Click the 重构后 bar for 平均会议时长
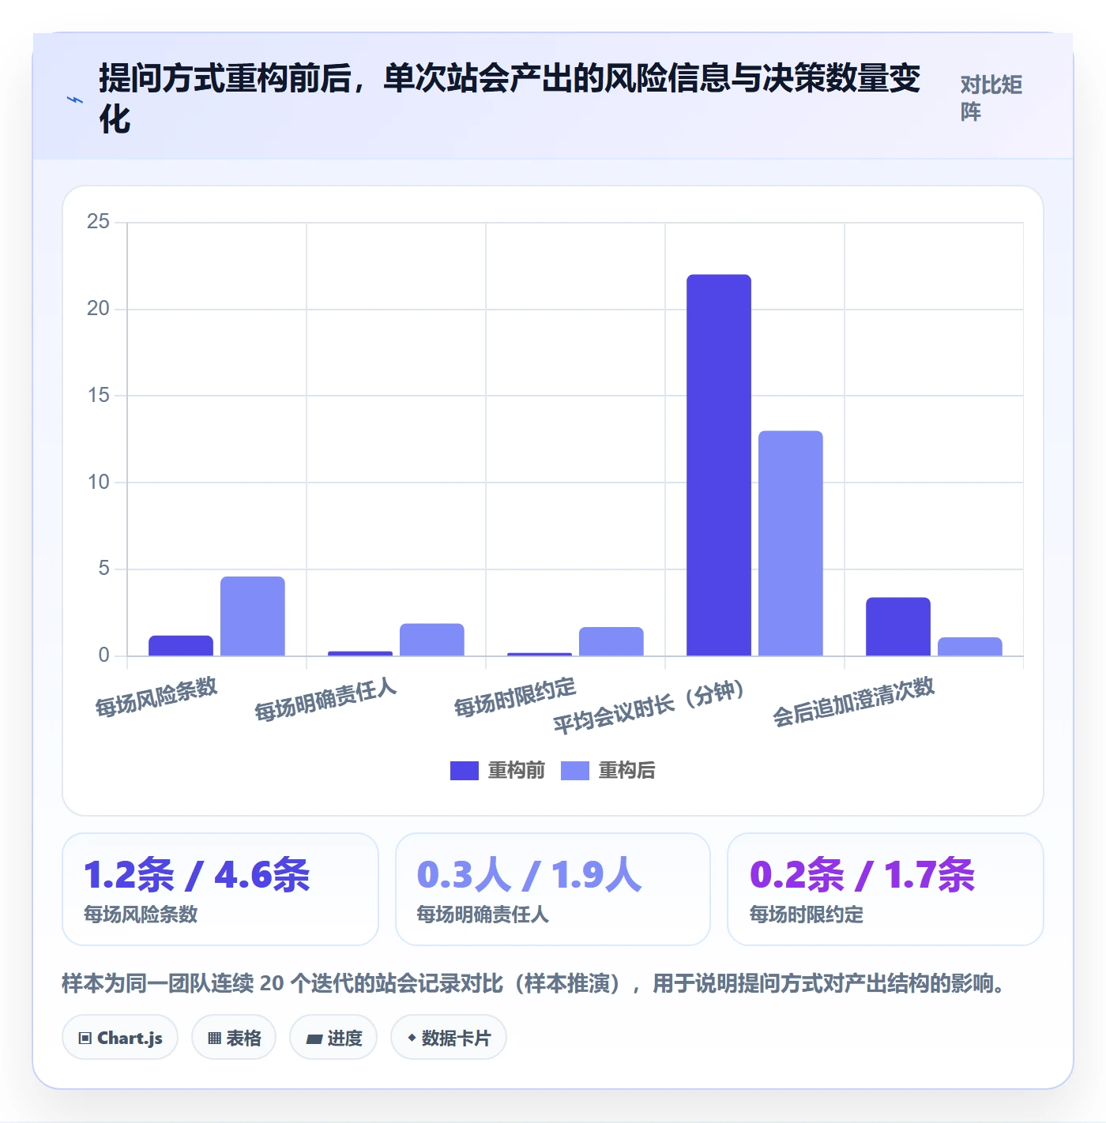Image resolution: width=1106 pixels, height=1123 pixels. pos(791,543)
